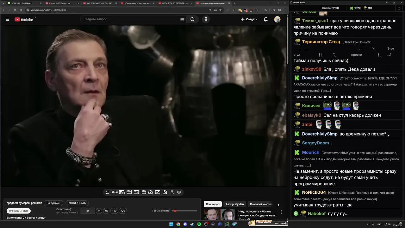
Task: Click the dashed window icon in player toolbar
Action: pyautogui.click(x=143, y=192)
